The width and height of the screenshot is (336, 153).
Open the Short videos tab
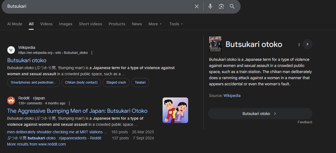(90, 24)
